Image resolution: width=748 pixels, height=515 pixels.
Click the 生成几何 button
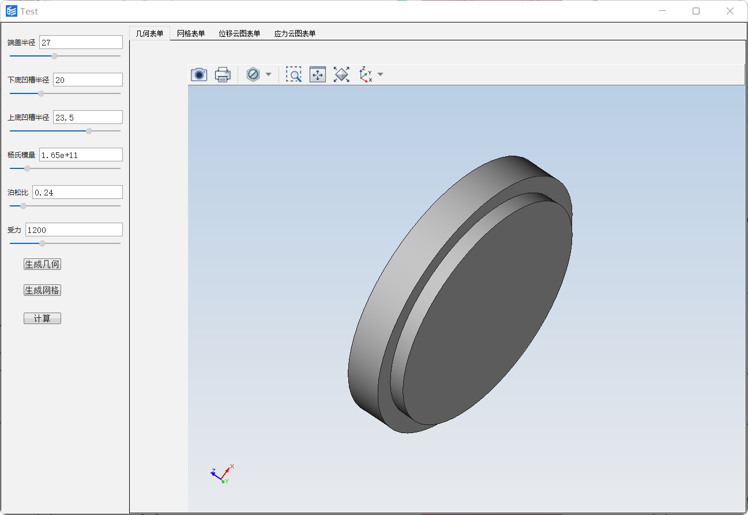tap(42, 264)
